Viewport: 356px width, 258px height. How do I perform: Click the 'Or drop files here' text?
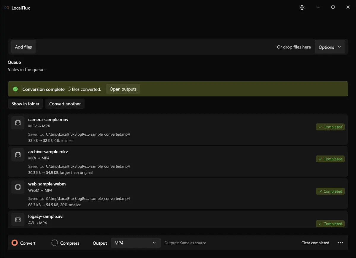tap(294, 47)
